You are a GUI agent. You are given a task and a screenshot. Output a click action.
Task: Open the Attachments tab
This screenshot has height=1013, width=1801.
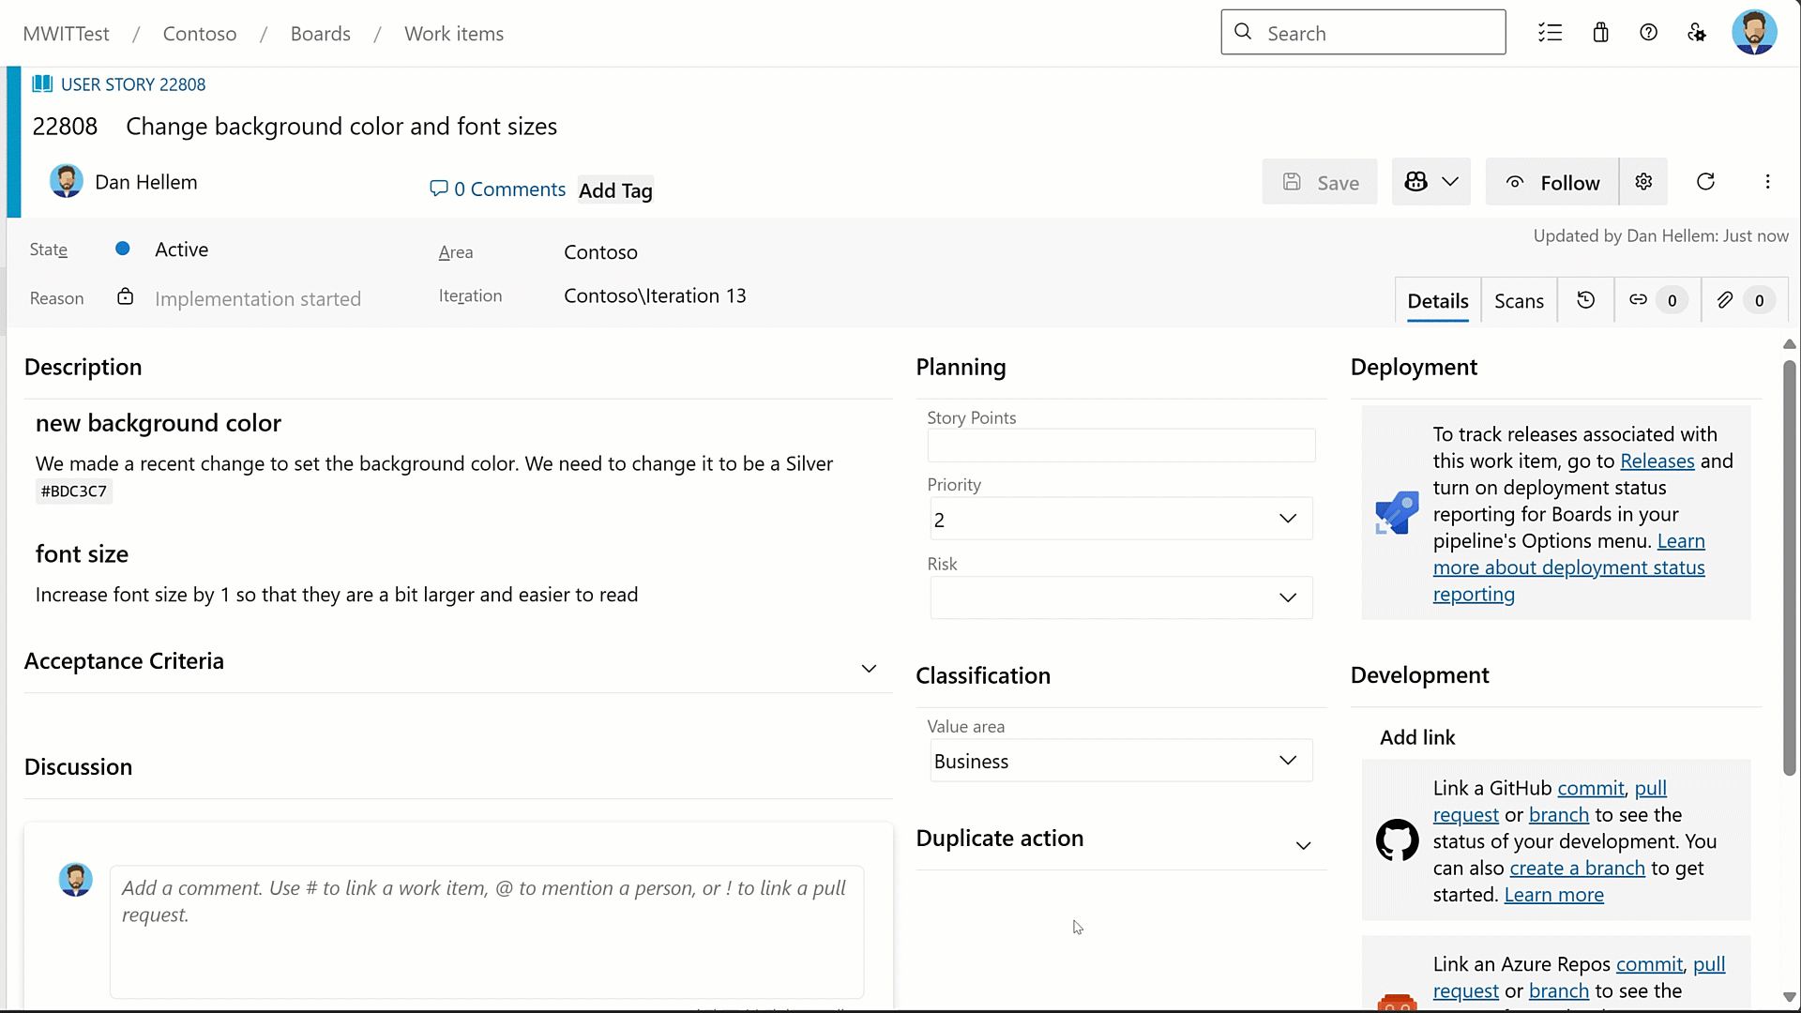click(1745, 300)
